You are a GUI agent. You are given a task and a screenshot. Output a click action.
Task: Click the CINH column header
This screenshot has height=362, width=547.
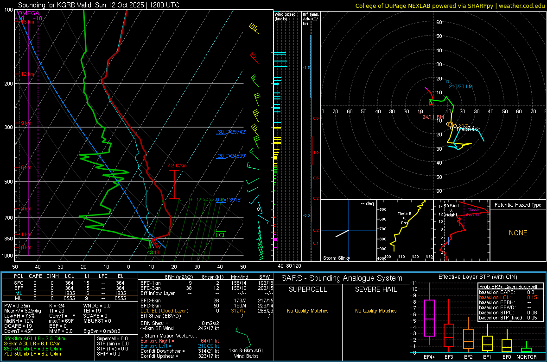pyautogui.click(x=53, y=276)
